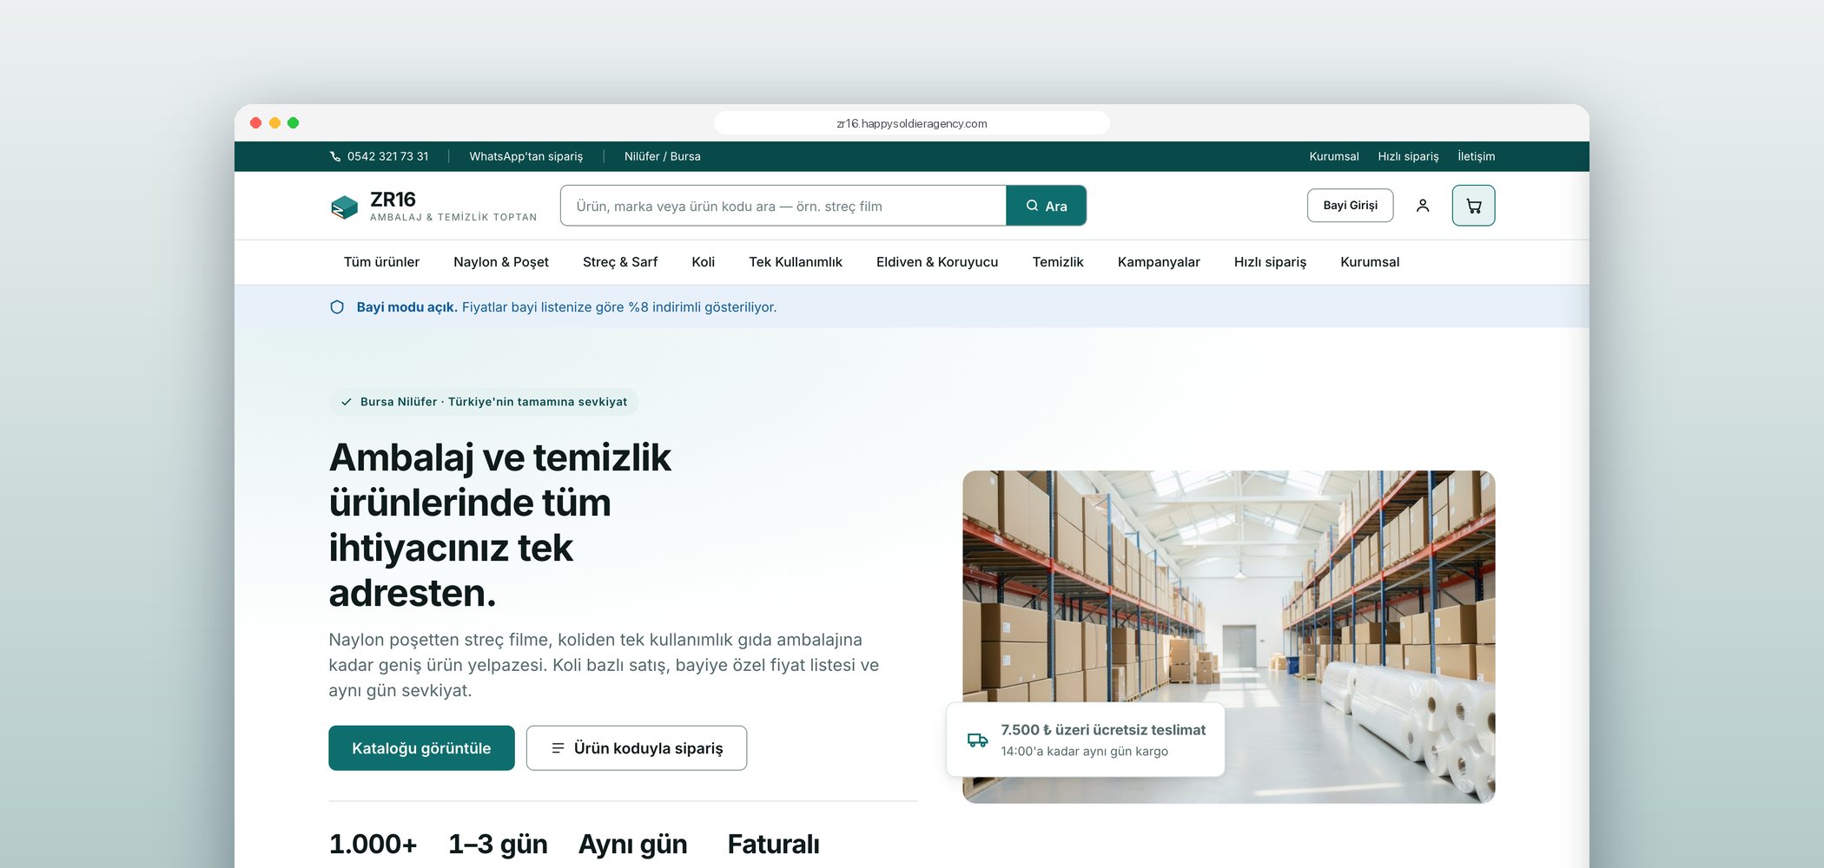Click the ZR16 box logo icon
1824x868 pixels.
(344, 207)
